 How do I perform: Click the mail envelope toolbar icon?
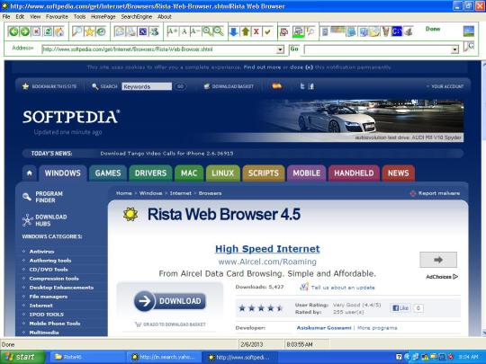120,31
